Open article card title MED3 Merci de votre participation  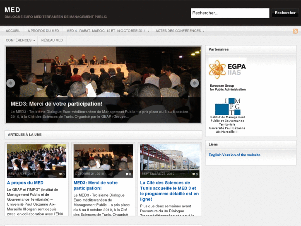[95, 185]
